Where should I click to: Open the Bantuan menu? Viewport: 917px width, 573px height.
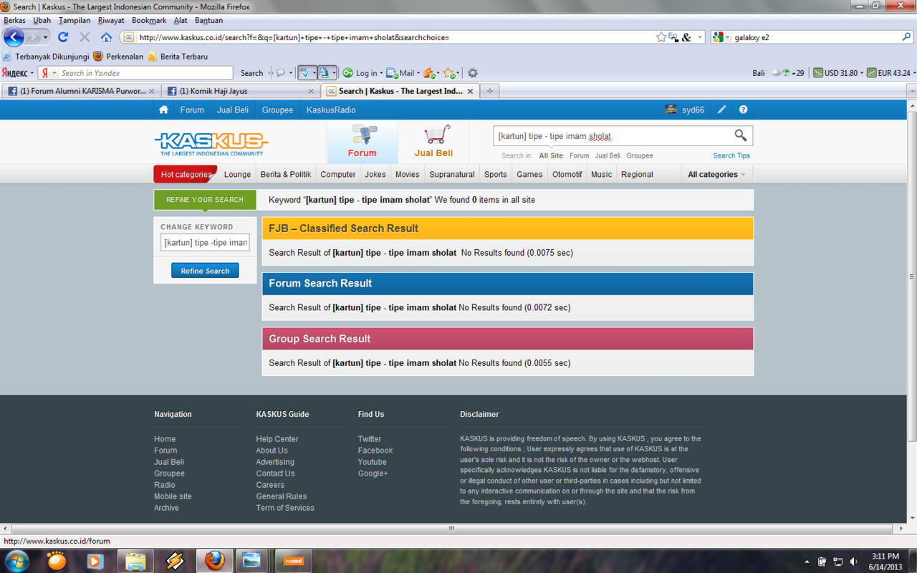tap(208, 21)
